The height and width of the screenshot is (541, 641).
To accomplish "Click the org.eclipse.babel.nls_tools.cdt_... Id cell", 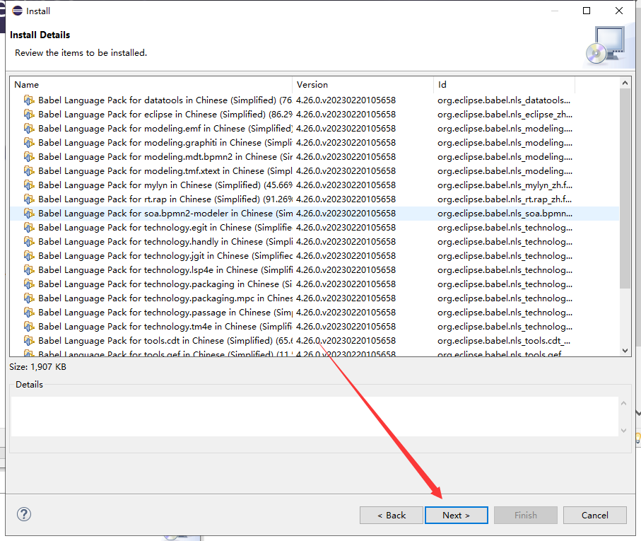I will coord(504,341).
